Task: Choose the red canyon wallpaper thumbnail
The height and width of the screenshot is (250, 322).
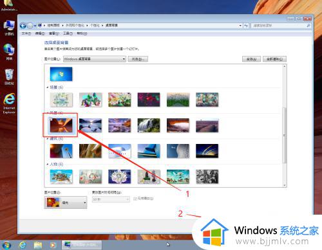Action: pos(61,125)
